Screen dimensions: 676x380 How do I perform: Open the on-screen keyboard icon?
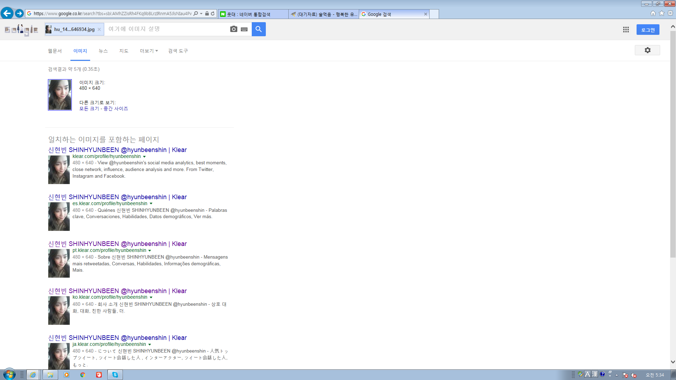coord(244,29)
